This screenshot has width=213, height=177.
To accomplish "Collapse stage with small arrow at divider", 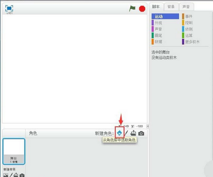I will coord(148,126).
